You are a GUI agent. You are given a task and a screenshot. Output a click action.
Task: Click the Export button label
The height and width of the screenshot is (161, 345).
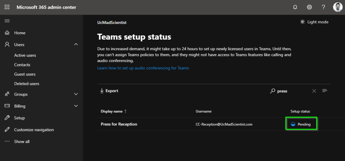coord(112,91)
